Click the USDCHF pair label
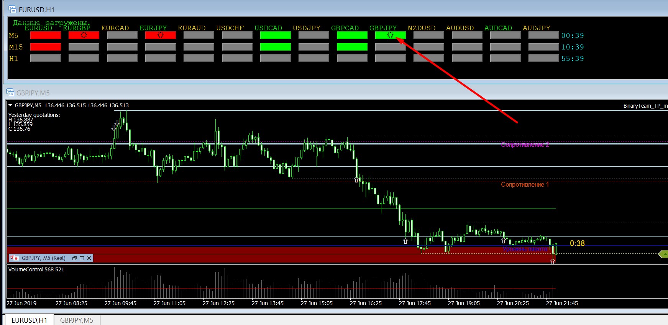 pyautogui.click(x=230, y=28)
